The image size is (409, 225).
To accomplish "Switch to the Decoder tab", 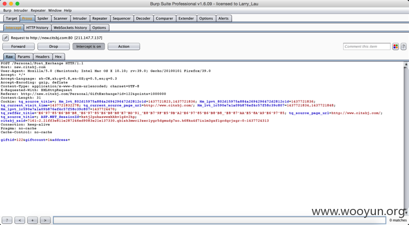I will pos(143,18).
